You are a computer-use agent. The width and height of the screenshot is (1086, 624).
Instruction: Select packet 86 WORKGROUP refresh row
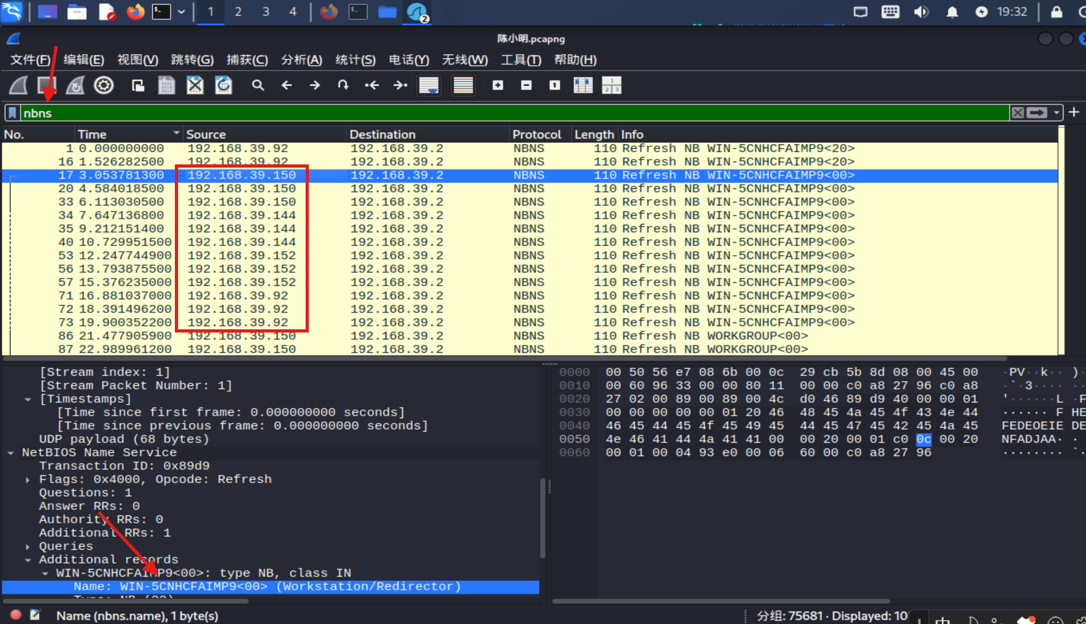pos(529,336)
